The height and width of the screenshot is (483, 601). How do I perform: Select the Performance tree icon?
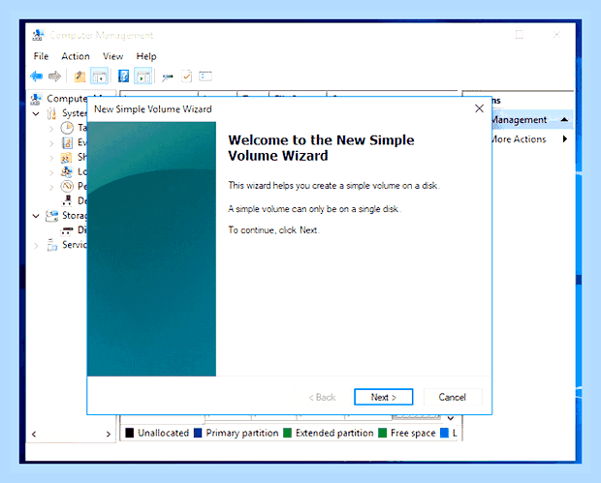coord(67,186)
